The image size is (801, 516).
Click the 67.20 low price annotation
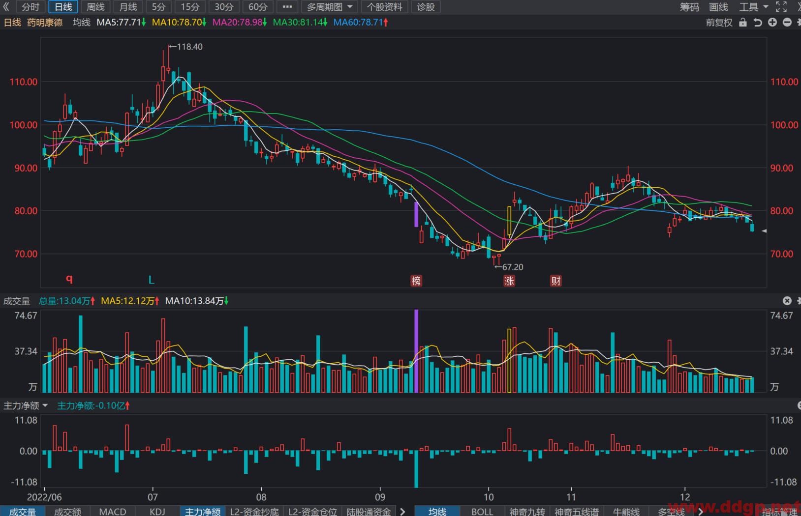click(x=509, y=267)
